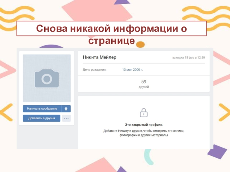Click the Написать сообщение button
Screen dimensions: 230x172
pyautogui.click(x=42, y=109)
